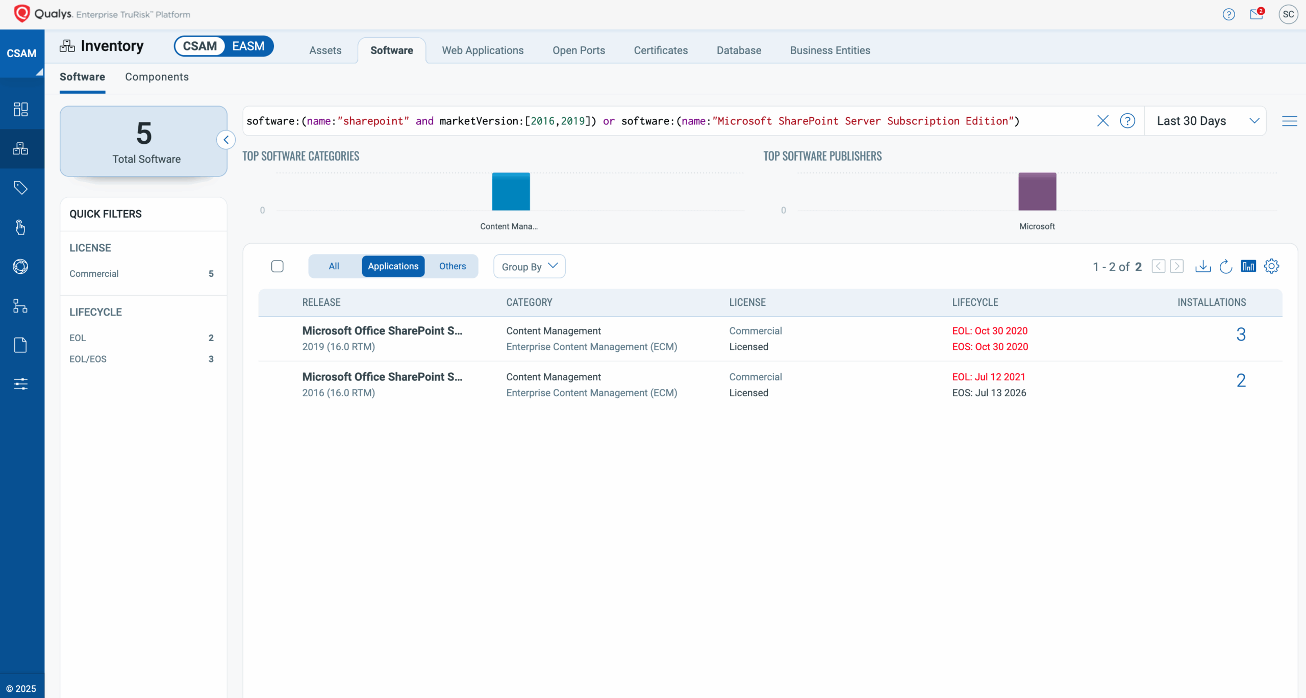
Task: Open the Open Ports tab
Action: tap(579, 50)
